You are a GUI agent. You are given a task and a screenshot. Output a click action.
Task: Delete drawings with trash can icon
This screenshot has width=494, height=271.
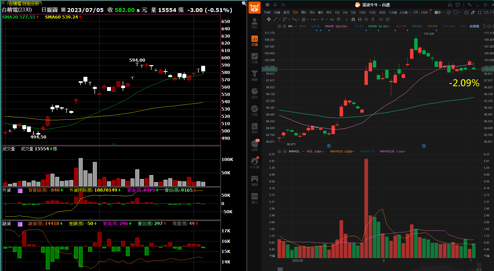(373, 19)
